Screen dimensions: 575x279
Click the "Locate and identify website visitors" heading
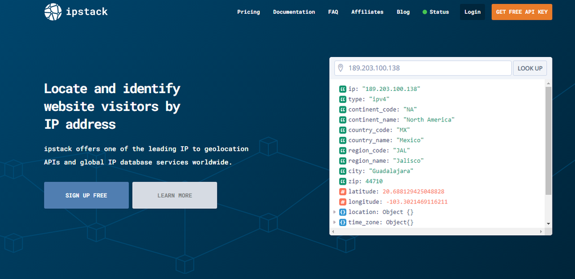(112, 106)
